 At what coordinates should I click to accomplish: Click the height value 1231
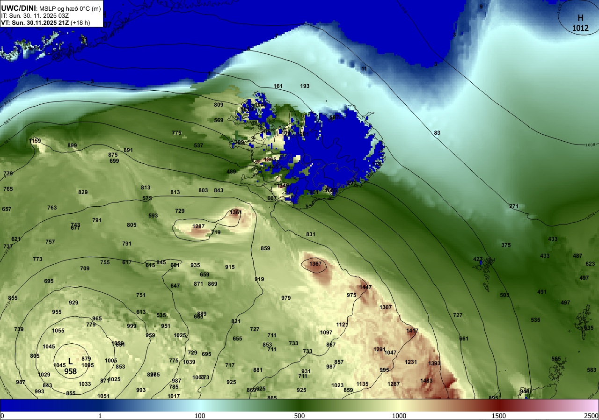[x=411, y=362]
